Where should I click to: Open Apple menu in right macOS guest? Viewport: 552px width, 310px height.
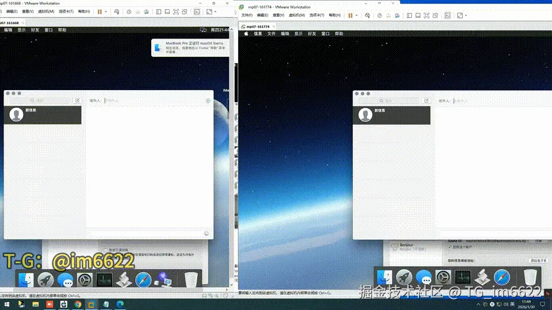(246, 34)
